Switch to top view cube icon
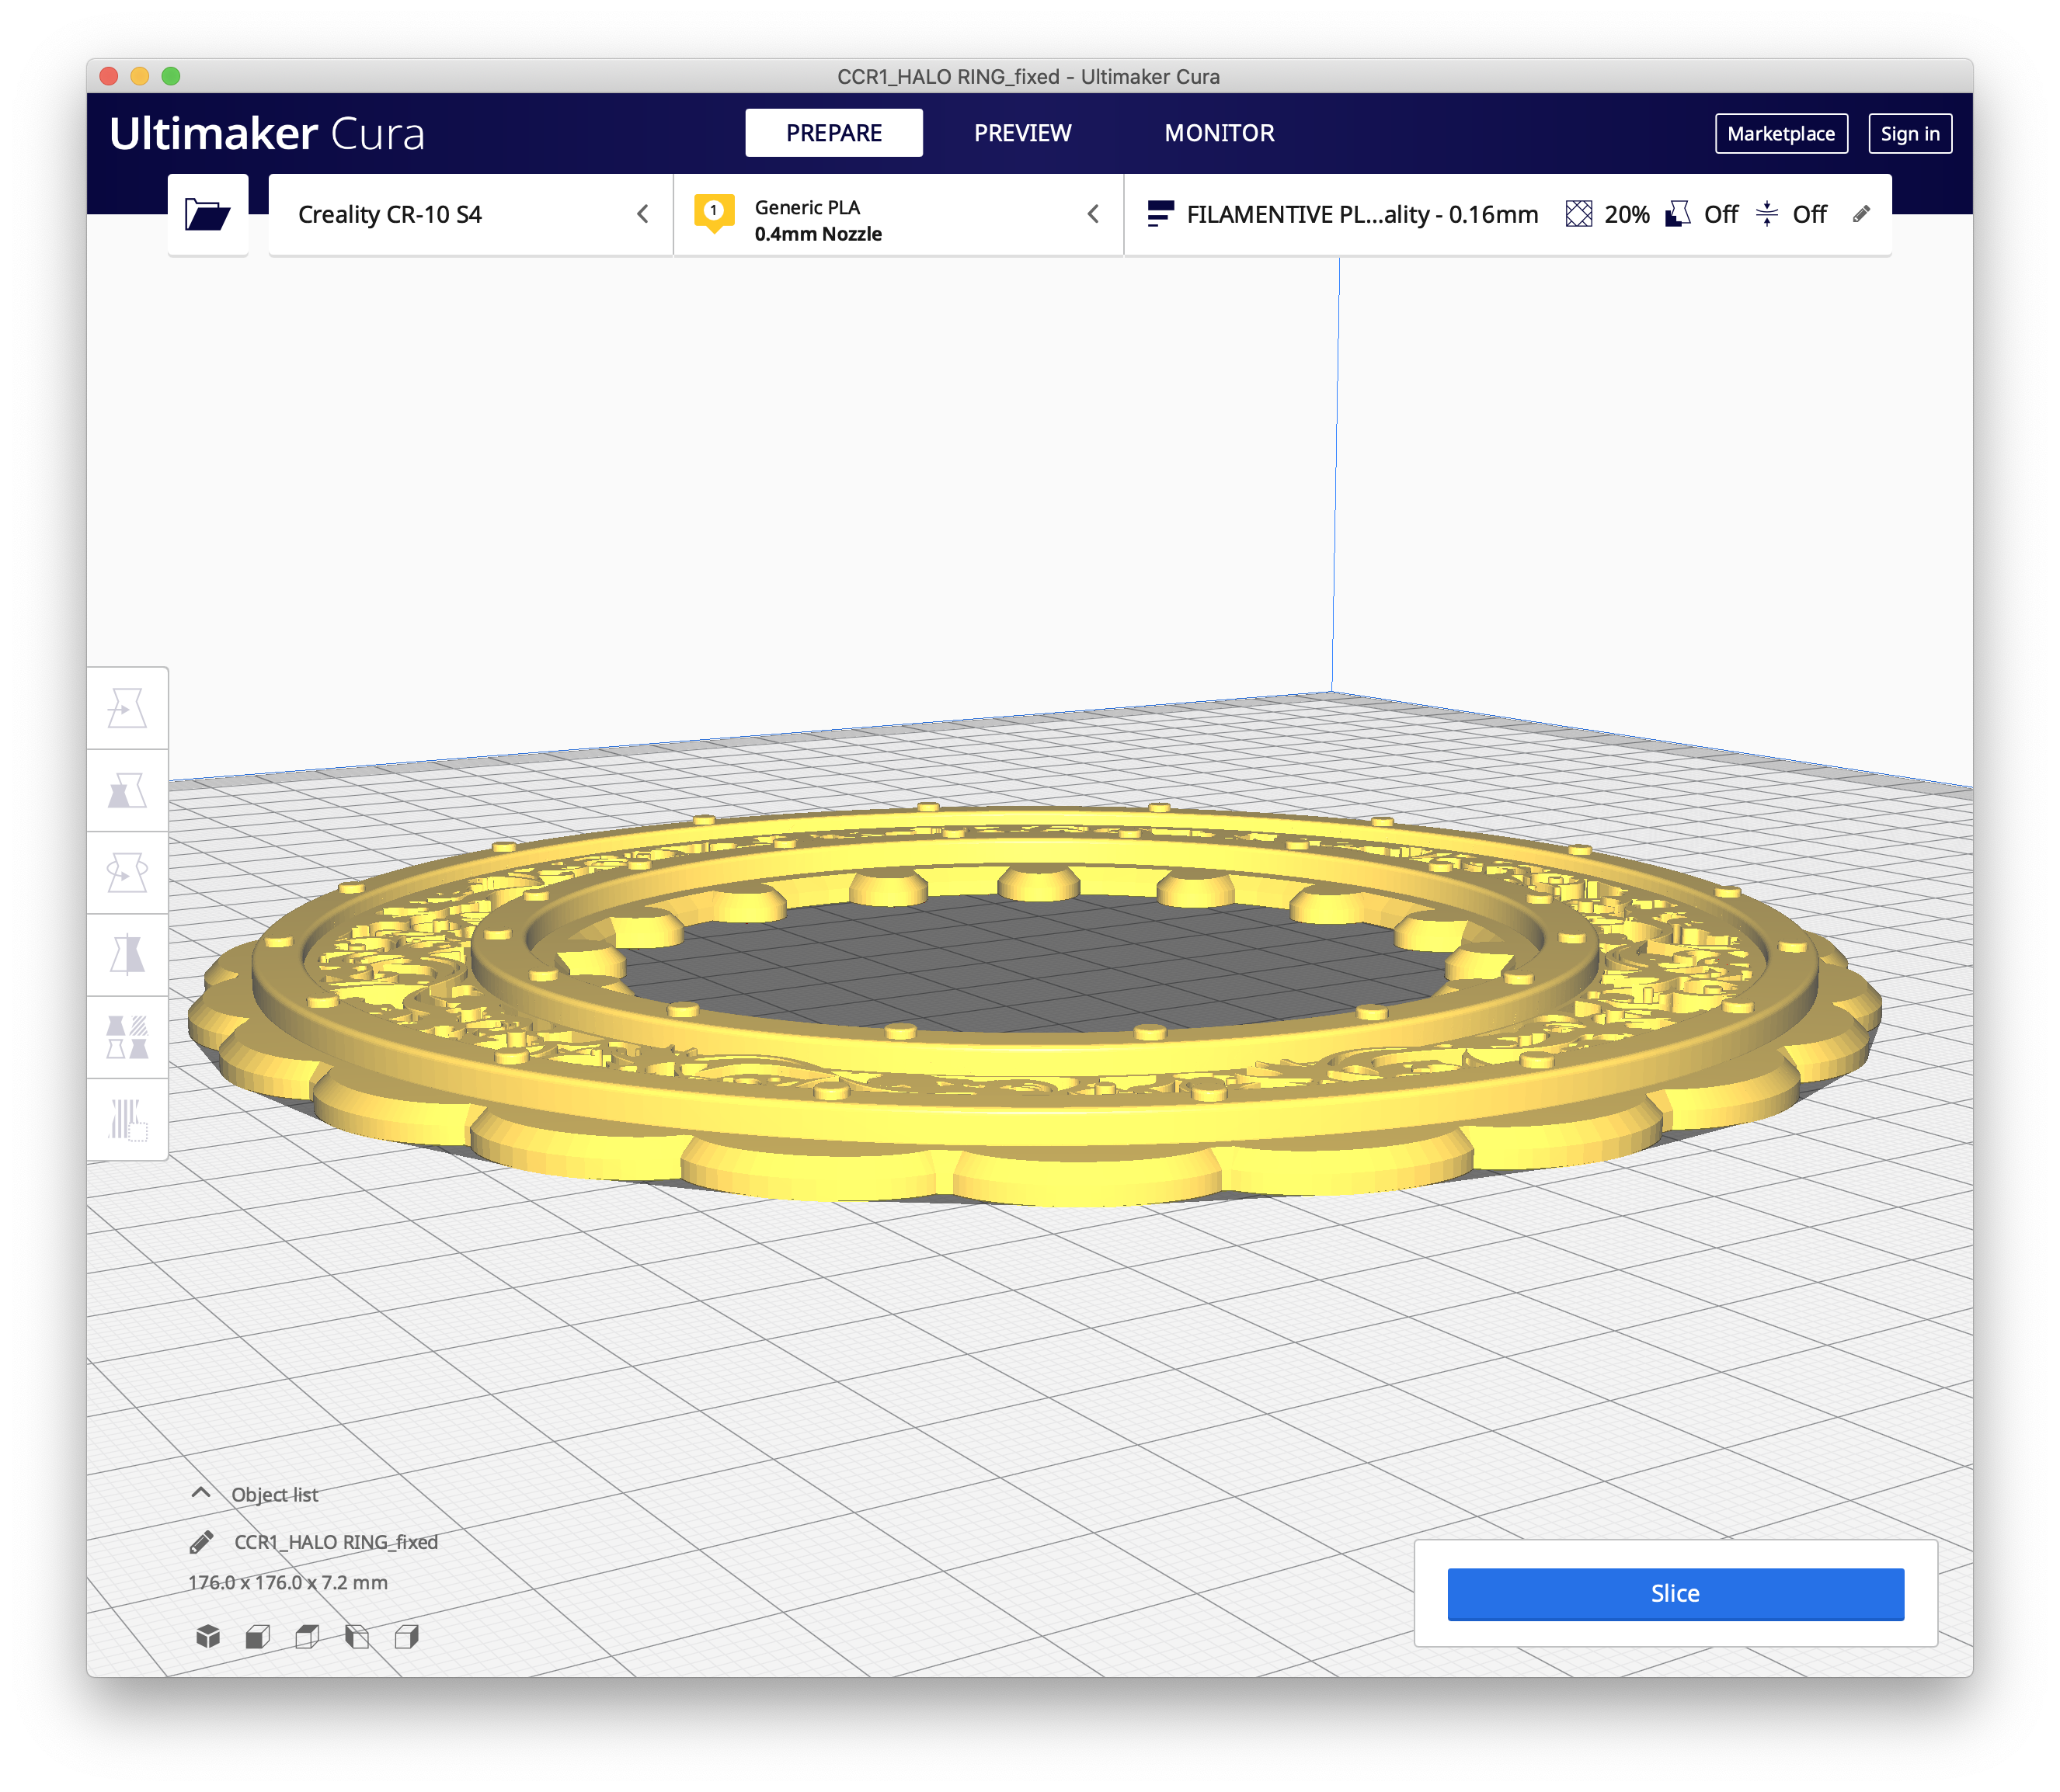This screenshot has width=2060, height=1792. click(307, 1636)
